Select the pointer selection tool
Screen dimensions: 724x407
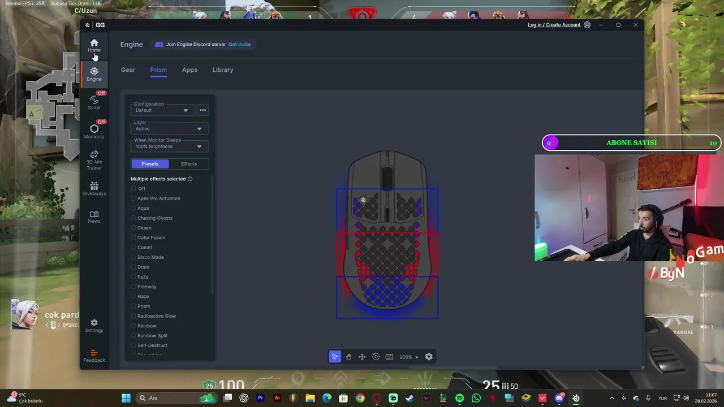[335, 357]
